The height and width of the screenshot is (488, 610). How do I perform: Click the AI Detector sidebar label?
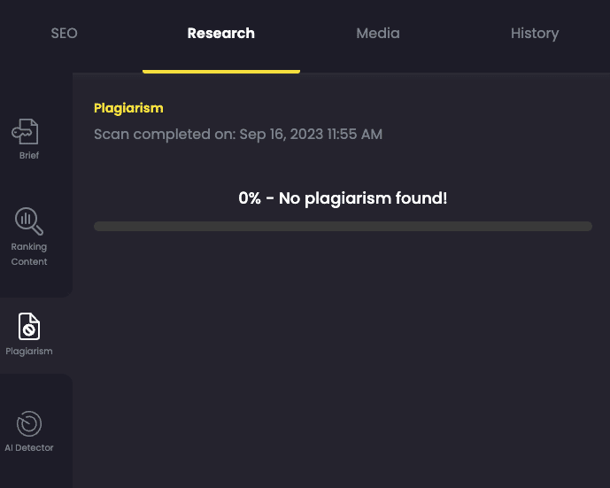click(29, 447)
